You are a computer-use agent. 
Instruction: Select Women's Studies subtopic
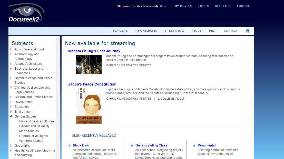[x=31, y=141]
